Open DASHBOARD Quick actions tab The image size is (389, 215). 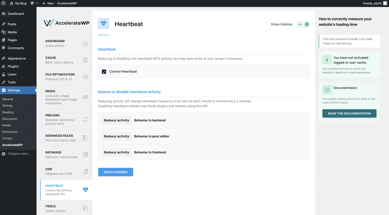click(66, 43)
